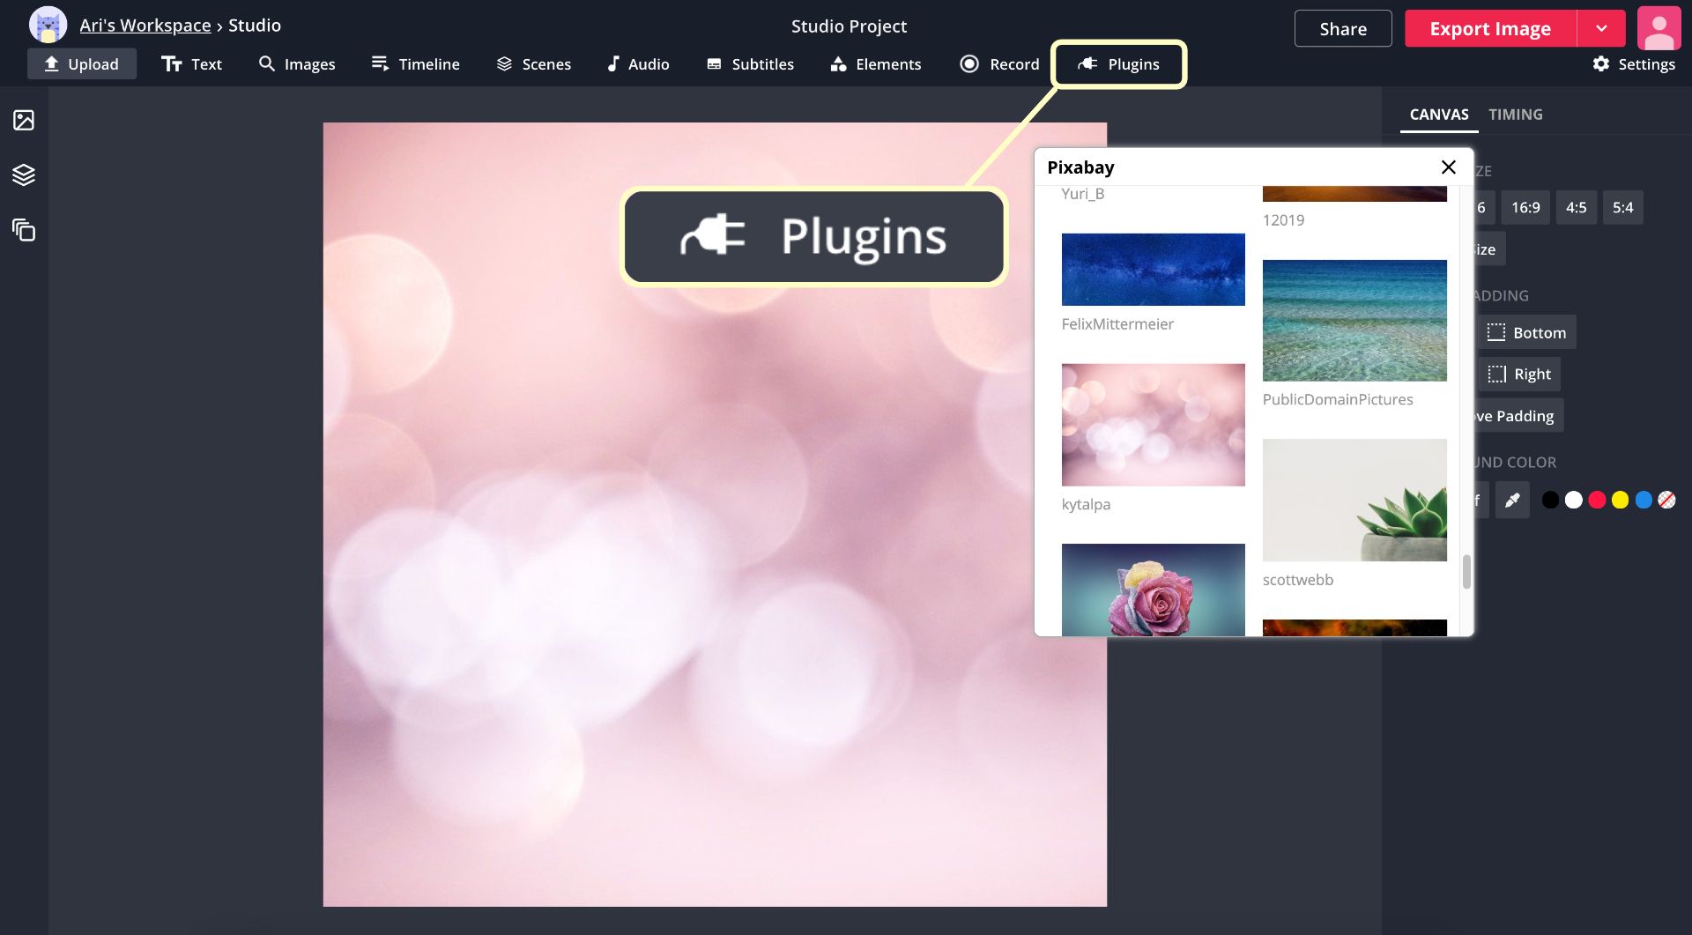Open the user profile avatar
1692x935 pixels.
(x=1659, y=28)
